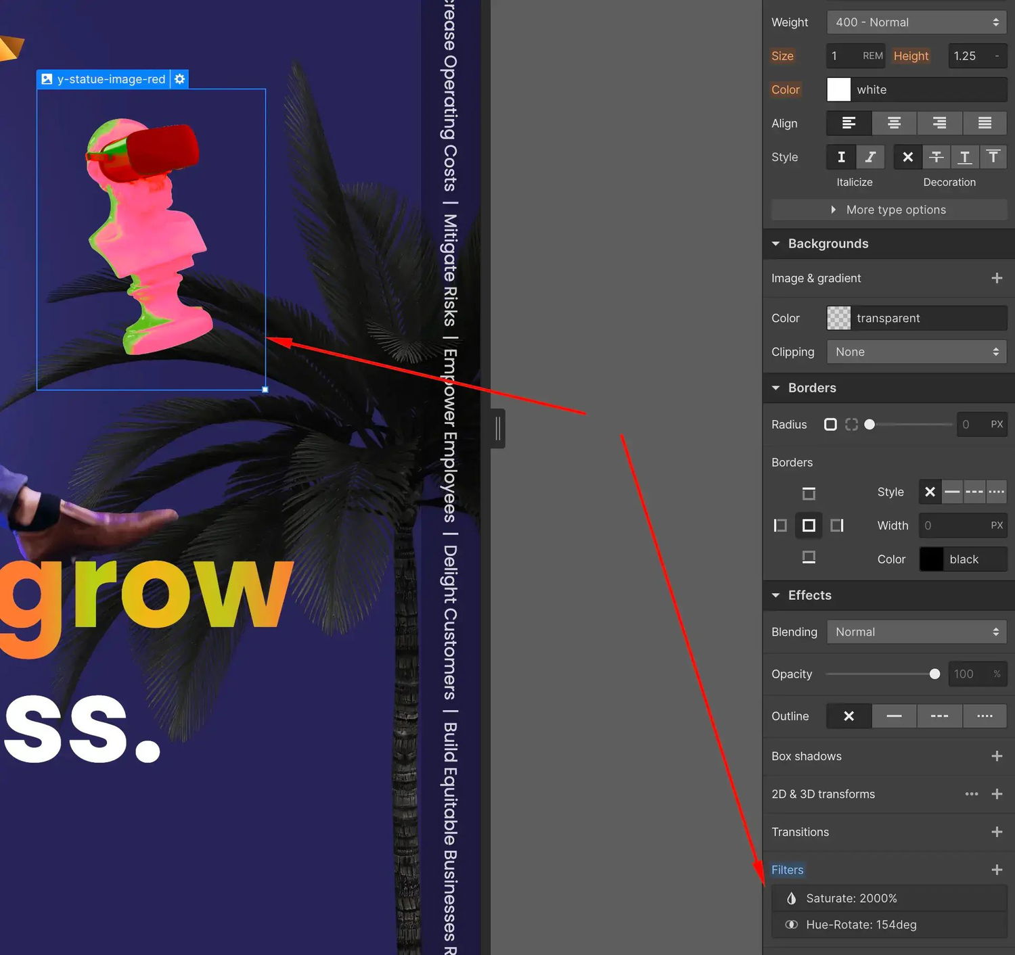The width and height of the screenshot is (1015, 955).
Task: Select the top border side
Action: pos(809,493)
